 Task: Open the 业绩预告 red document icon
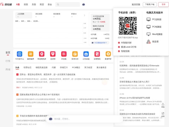pyautogui.click(x=97, y=54)
